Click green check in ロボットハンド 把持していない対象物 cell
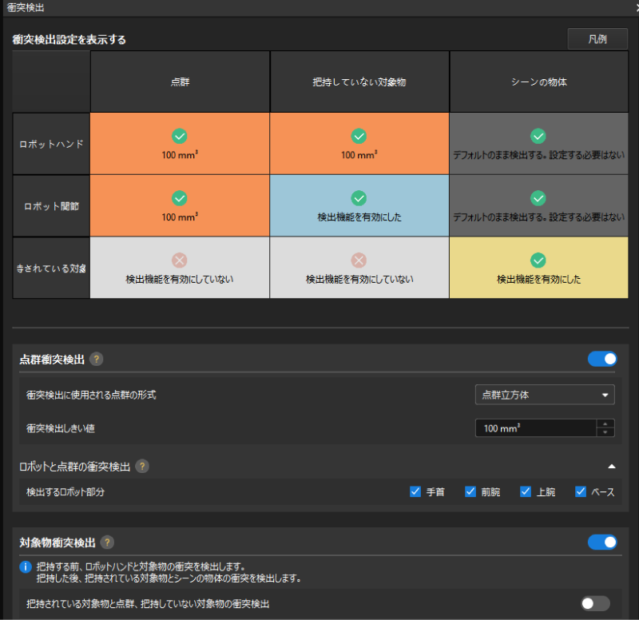The image size is (639, 620). [359, 136]
